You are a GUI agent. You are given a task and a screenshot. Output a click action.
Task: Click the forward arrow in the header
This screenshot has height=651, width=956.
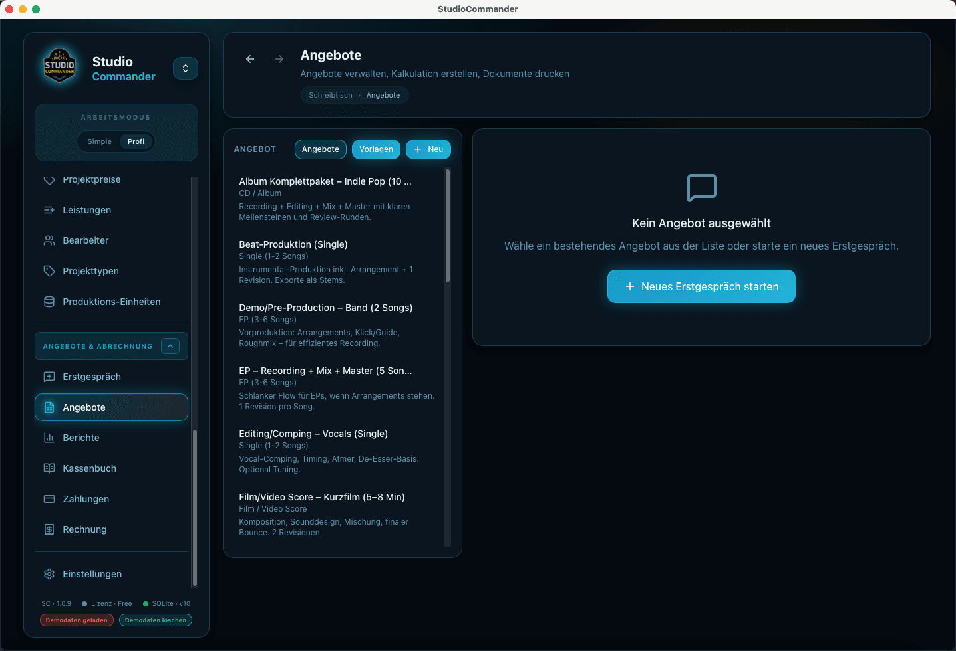pyautogui.click(x=279, y=59)
